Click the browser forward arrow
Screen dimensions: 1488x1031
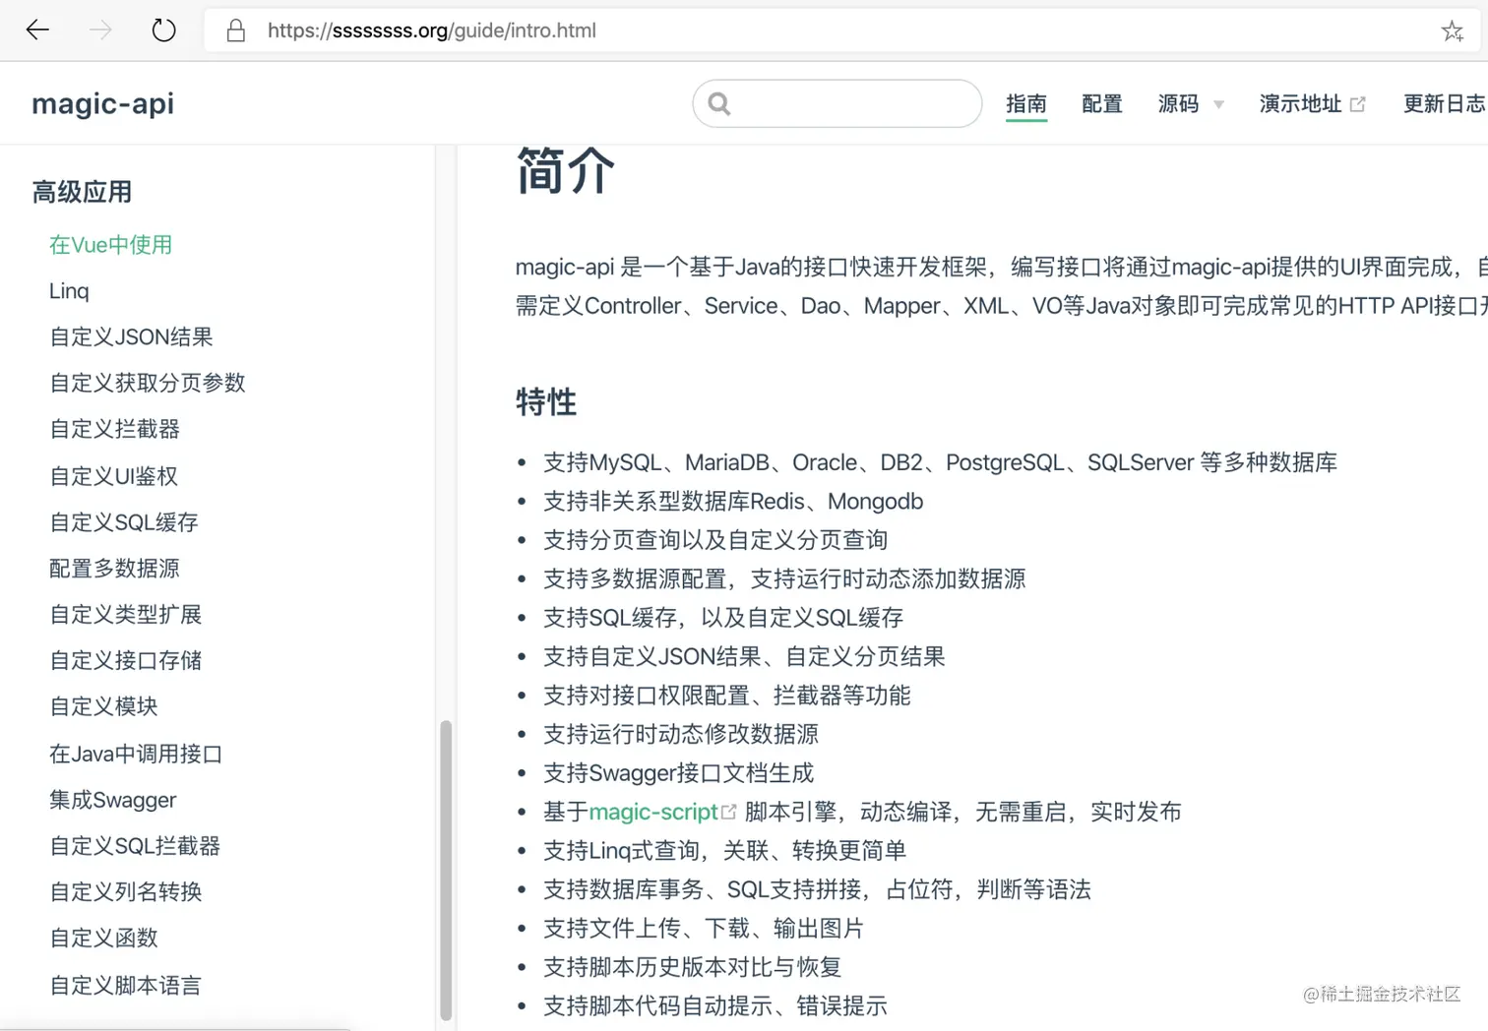99,30
